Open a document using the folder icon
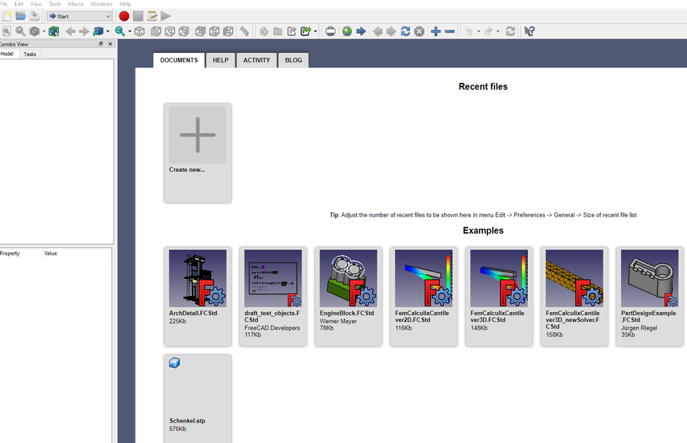687x443 pixels. pyautogui.click(x=21, y=16)
